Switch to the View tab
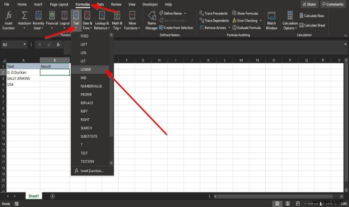349x207 pixels. coord(132,4)
